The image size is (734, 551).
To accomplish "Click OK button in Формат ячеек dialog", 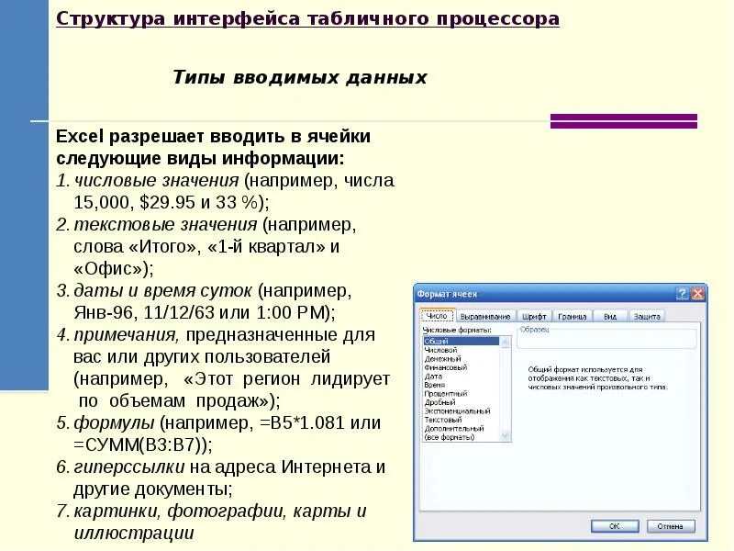I will coord(615,526).
